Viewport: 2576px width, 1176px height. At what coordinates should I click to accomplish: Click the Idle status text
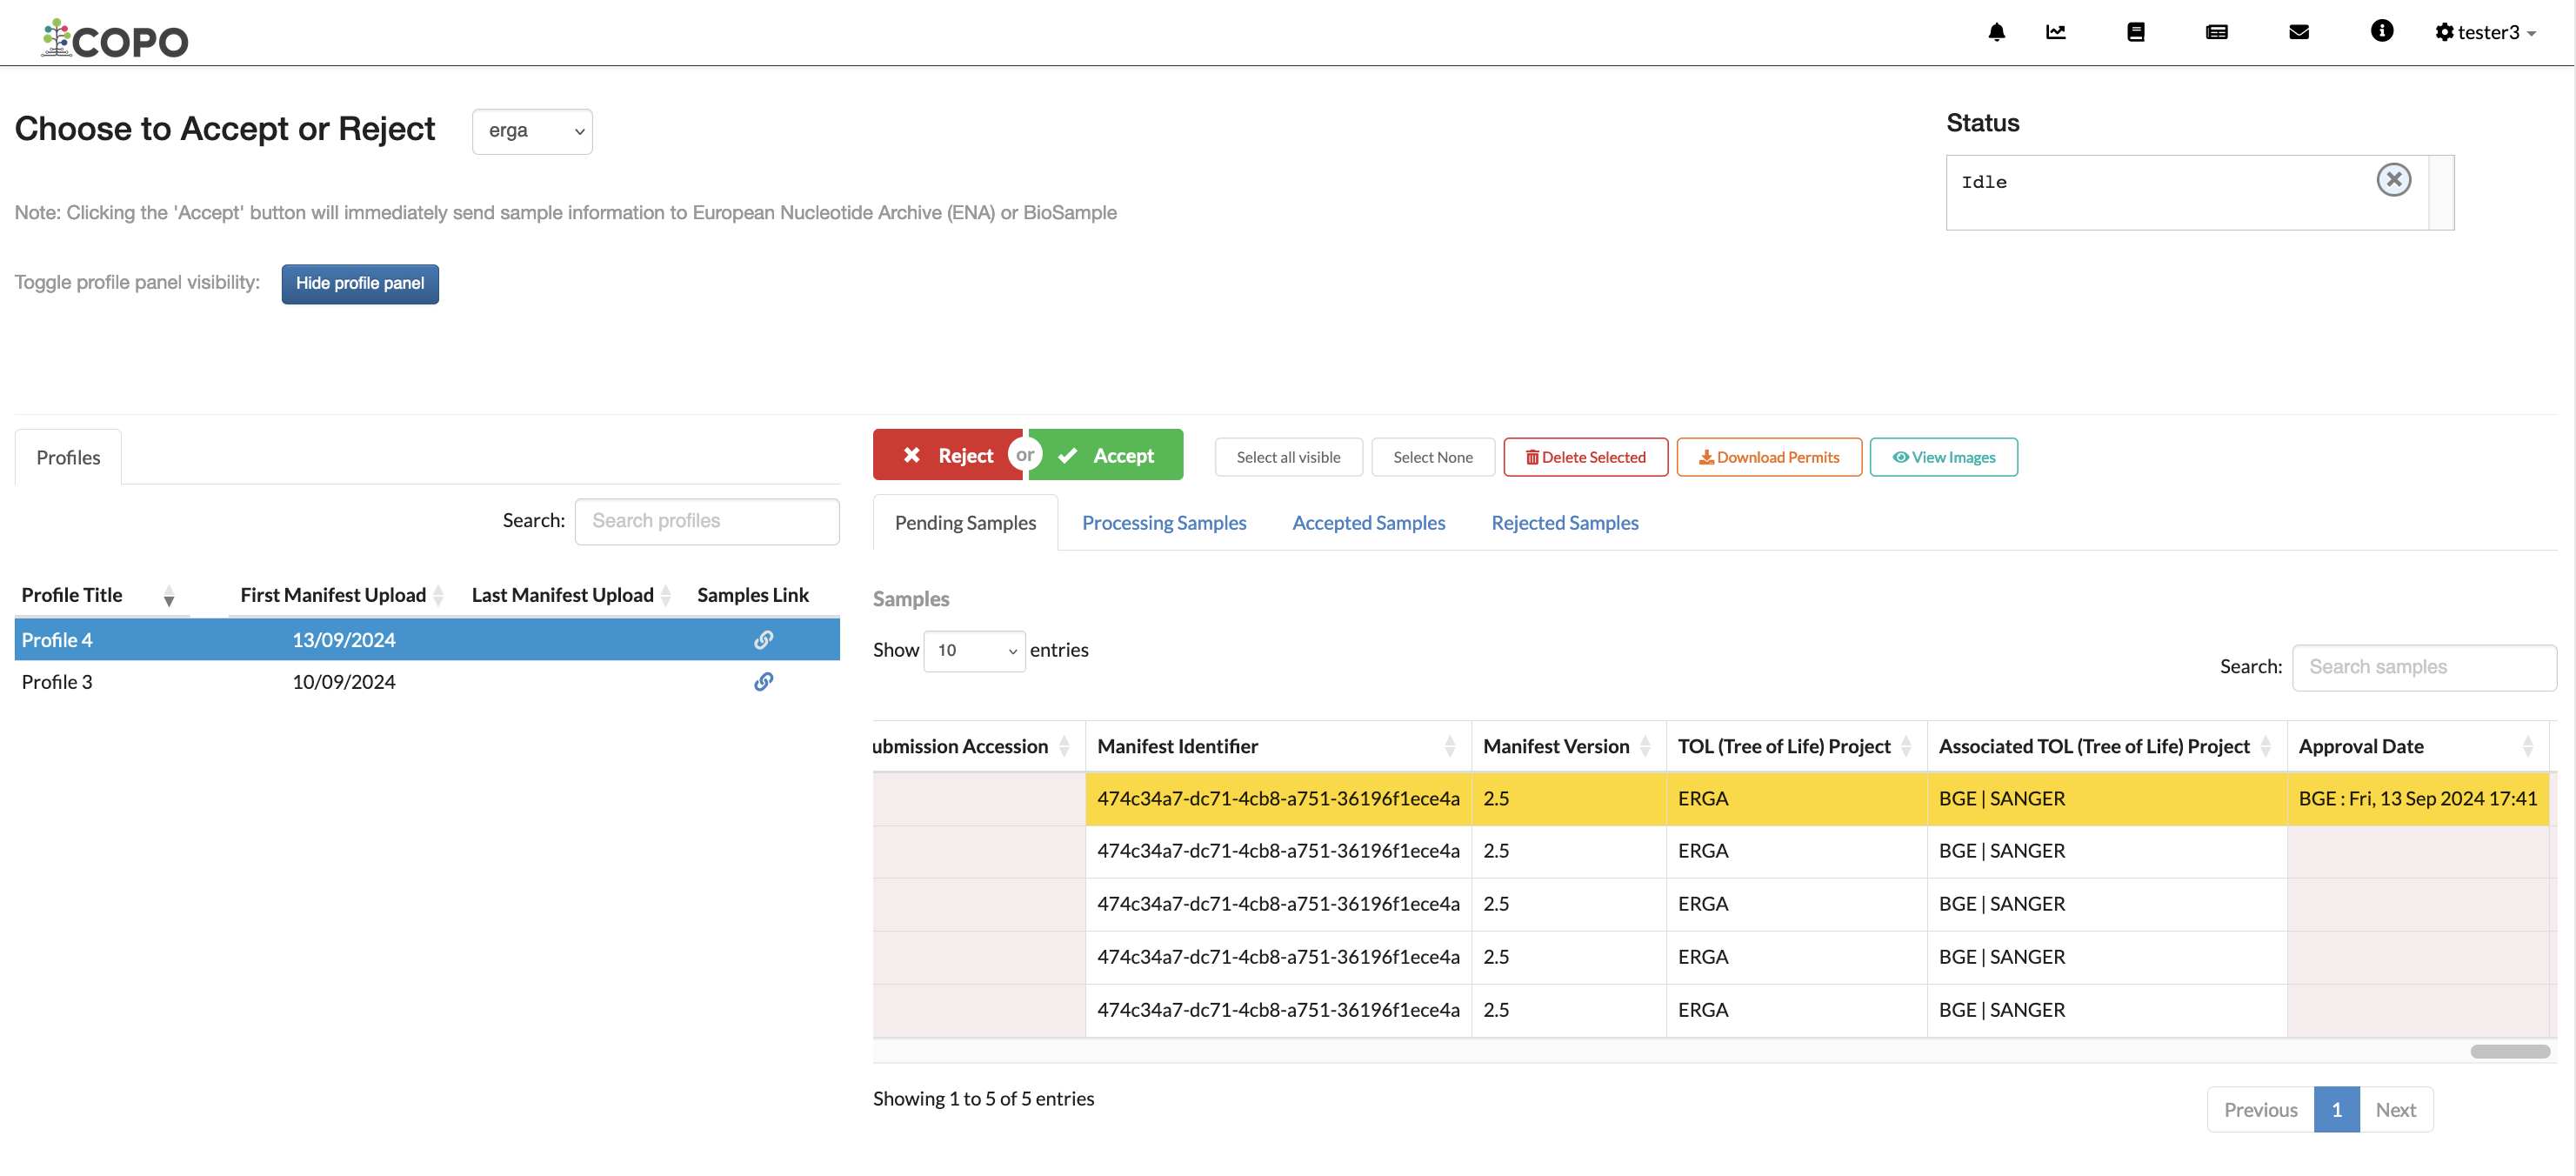[1983, 182]
